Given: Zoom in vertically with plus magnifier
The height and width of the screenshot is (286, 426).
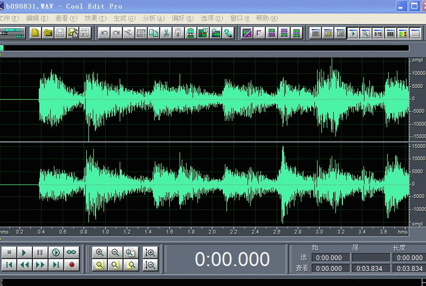Looking at the screenshot, I should click(x=150, y=253).
